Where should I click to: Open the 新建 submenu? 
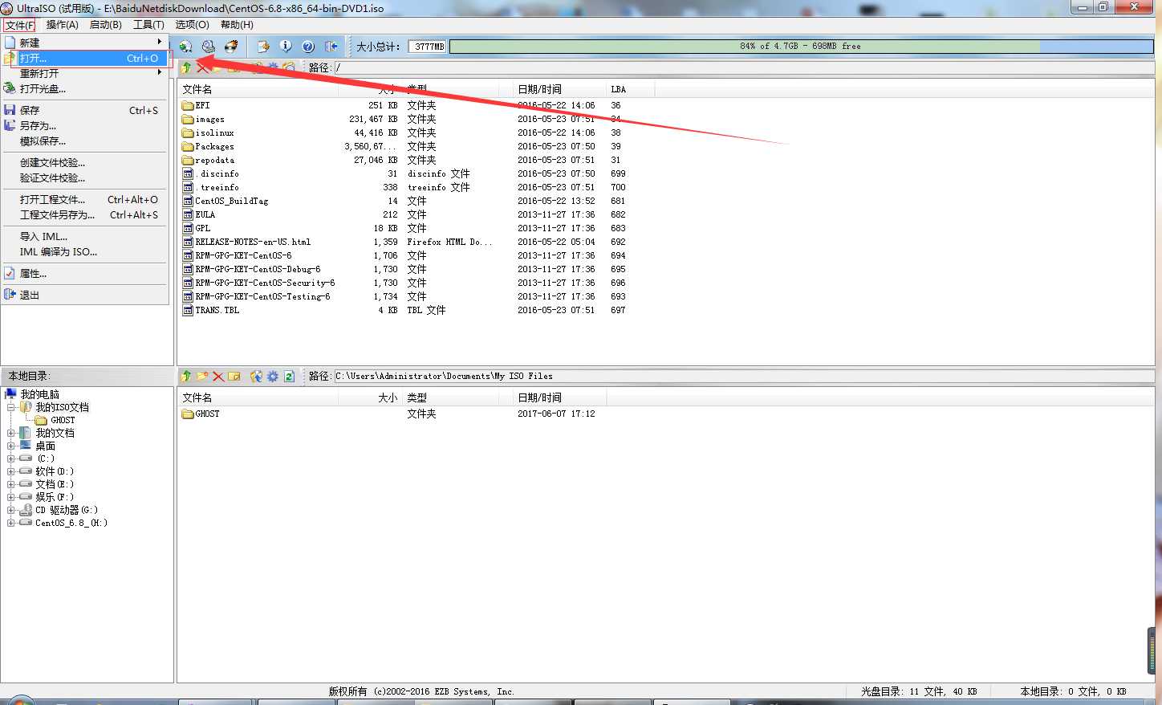85,43
